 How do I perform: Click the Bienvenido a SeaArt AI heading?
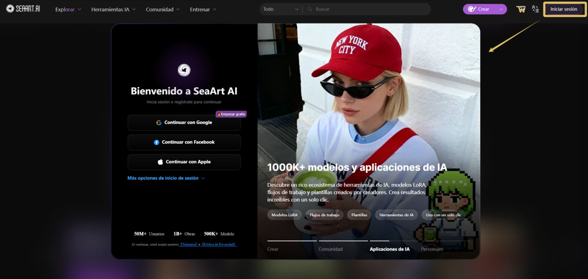(184, 91)
